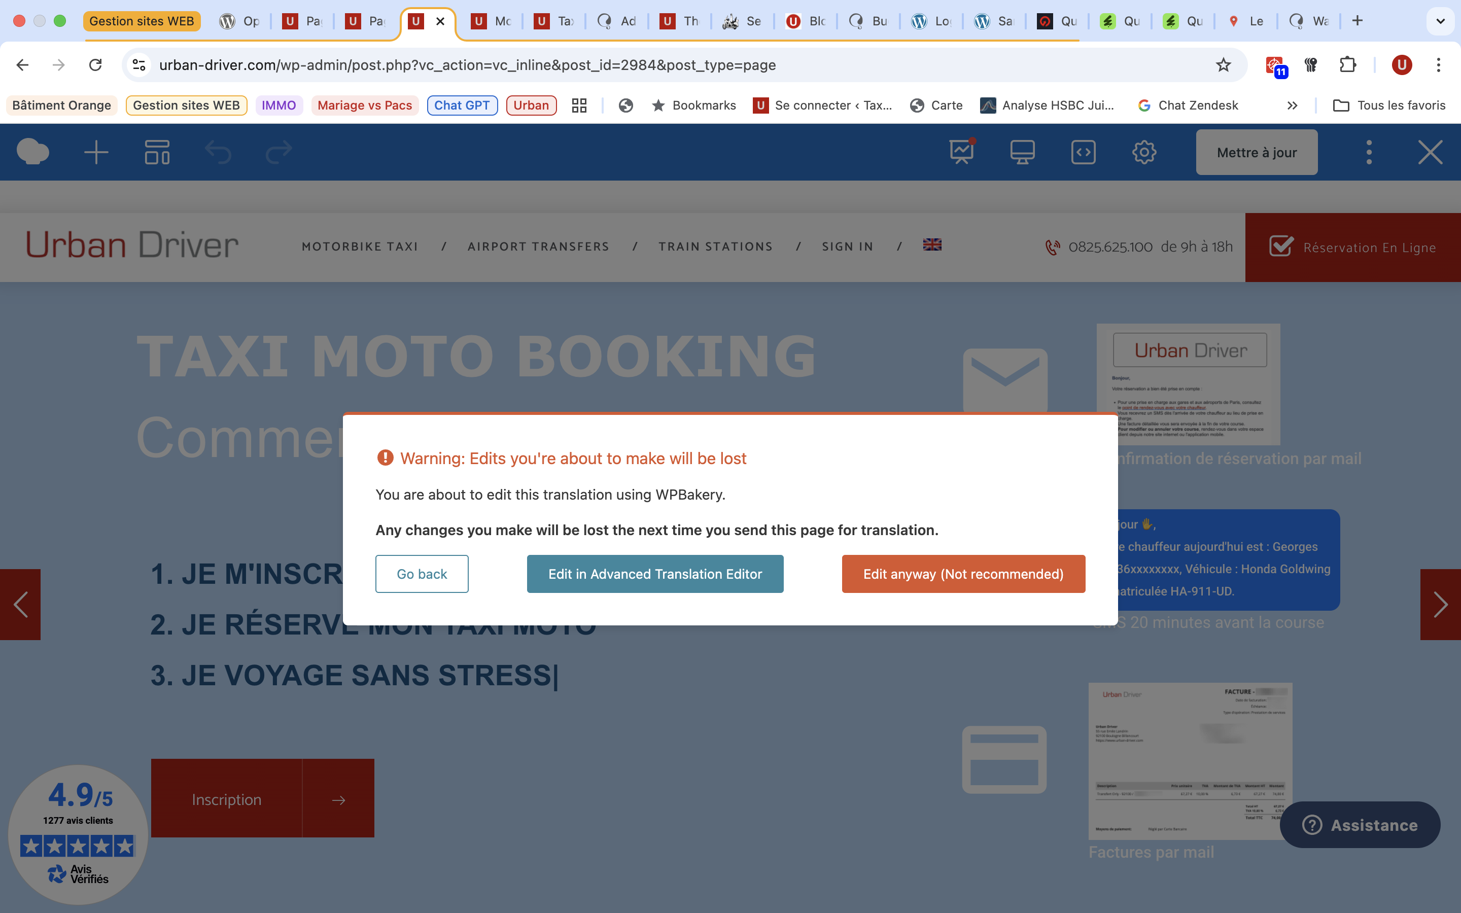The width and height of the screenshot is (1461, 913).
Task: Open the red extension with badge 11
Action: click(x=1276, y=65)
